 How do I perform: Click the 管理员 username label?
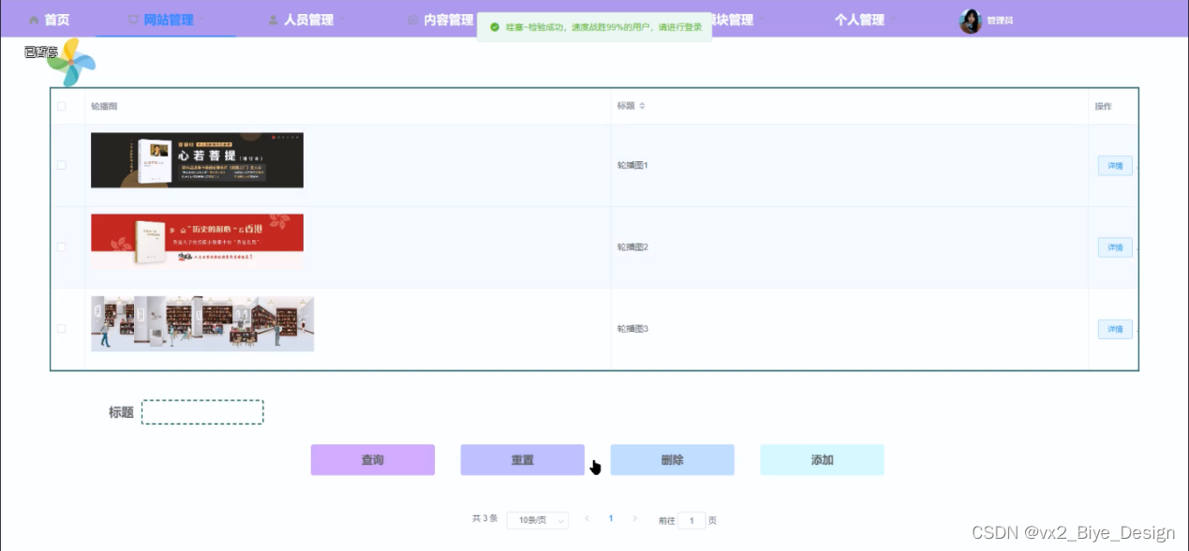point(1000,21)
